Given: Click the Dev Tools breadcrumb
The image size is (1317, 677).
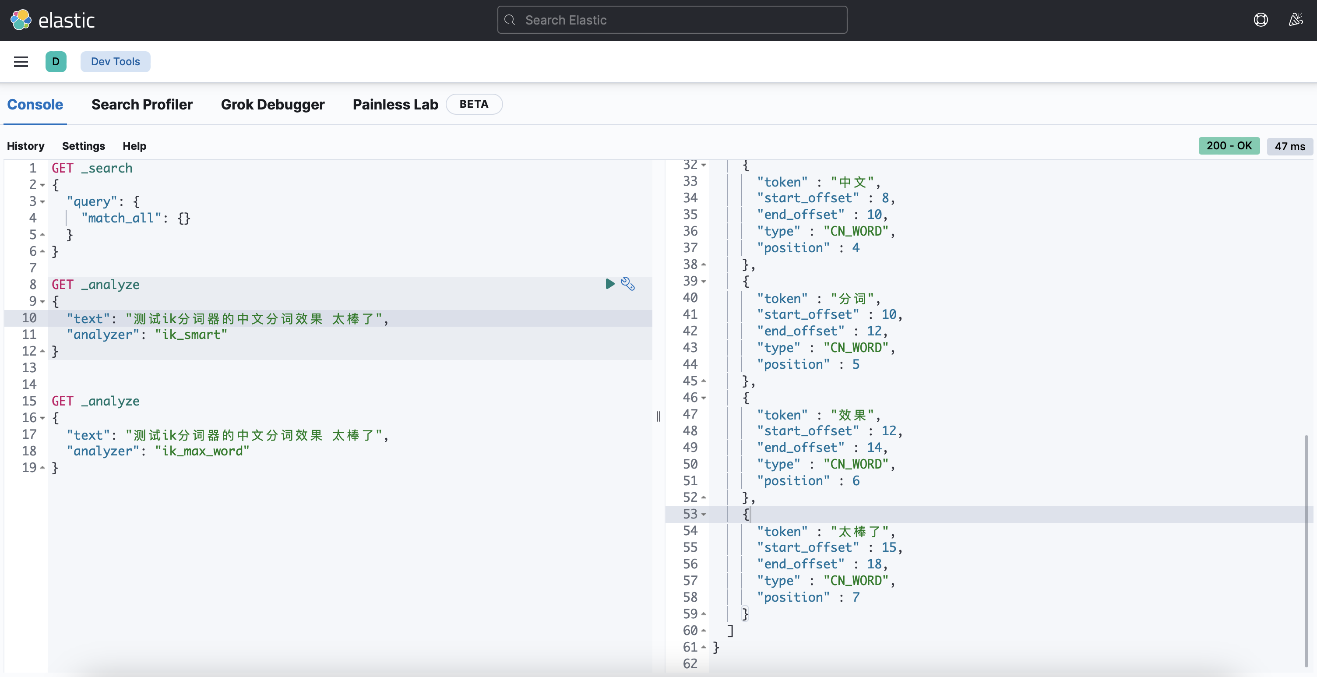Looking at the screenshot, I should coord(115,62).
